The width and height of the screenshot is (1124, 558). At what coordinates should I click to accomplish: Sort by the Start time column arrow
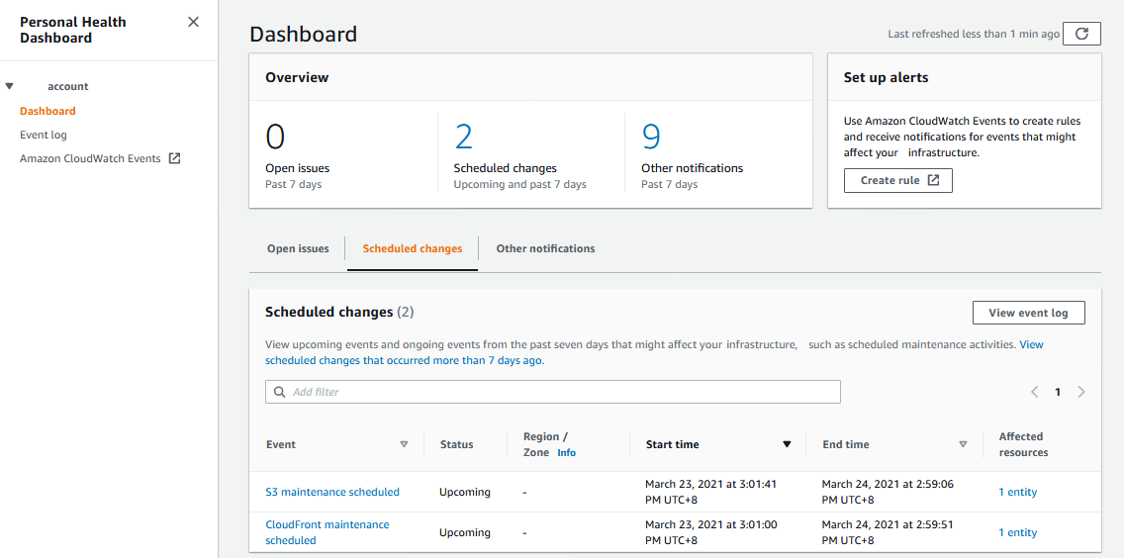787,444
